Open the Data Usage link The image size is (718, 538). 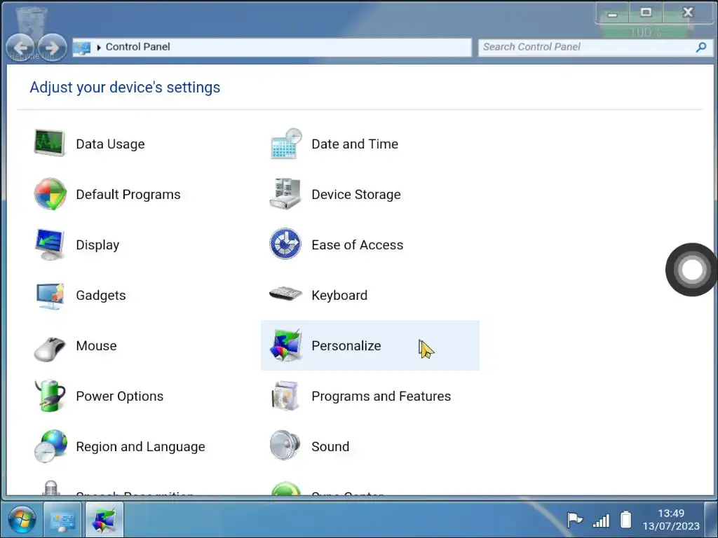(110, 144)
